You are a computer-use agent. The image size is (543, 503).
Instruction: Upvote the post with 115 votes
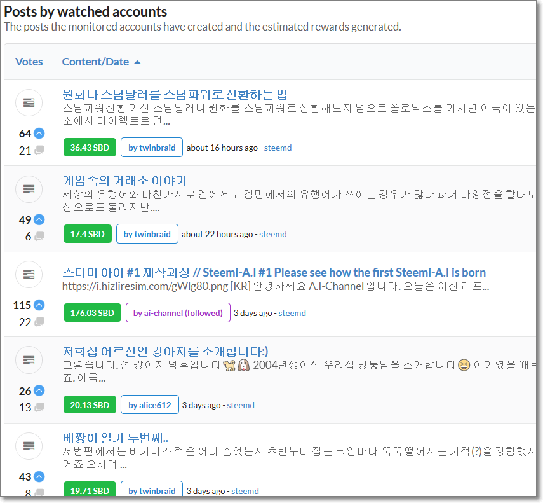pos(39,305)
